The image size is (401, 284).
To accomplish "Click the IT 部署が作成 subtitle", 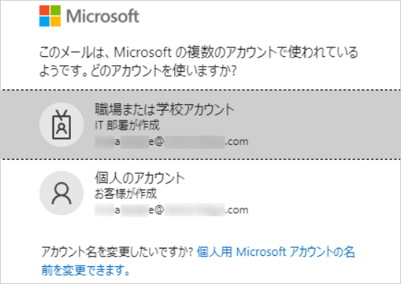I will (127, 125).
